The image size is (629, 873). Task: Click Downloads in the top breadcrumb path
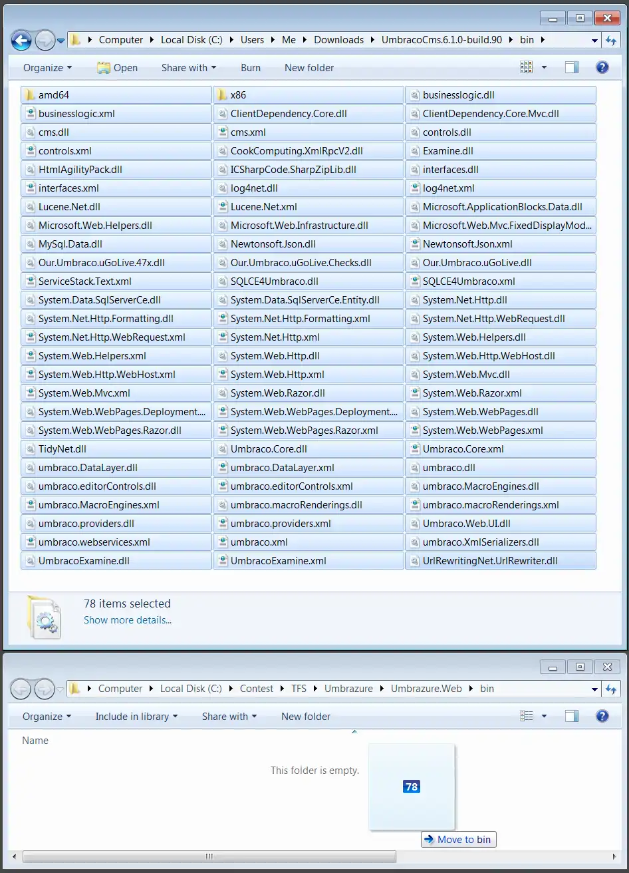[338, 40]
